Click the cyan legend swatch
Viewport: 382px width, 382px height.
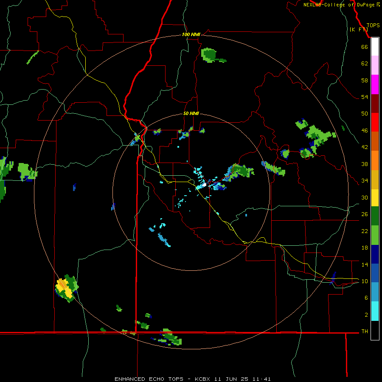(375, 311)
